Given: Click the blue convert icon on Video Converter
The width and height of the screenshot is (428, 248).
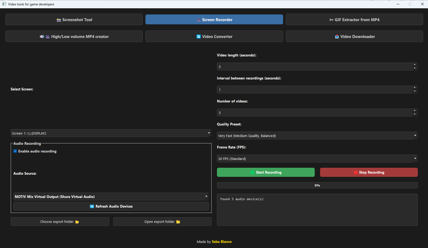Looking at the screenshot, I should tap(199, 37).
